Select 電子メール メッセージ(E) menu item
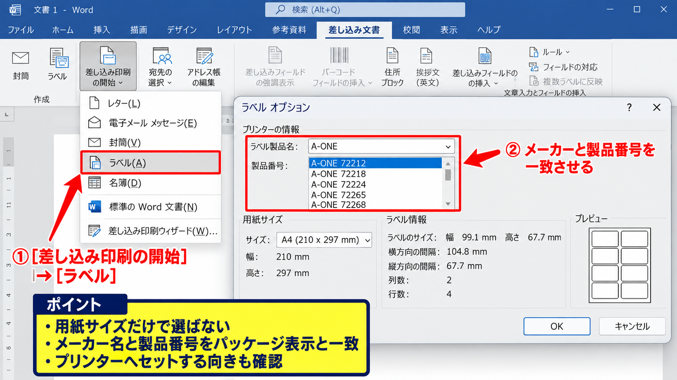 (151, 122)
